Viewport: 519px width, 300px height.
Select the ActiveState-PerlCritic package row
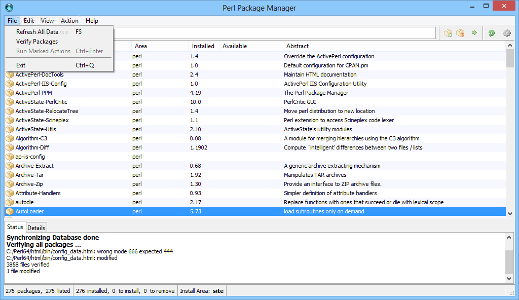click(x=255, y=102)
